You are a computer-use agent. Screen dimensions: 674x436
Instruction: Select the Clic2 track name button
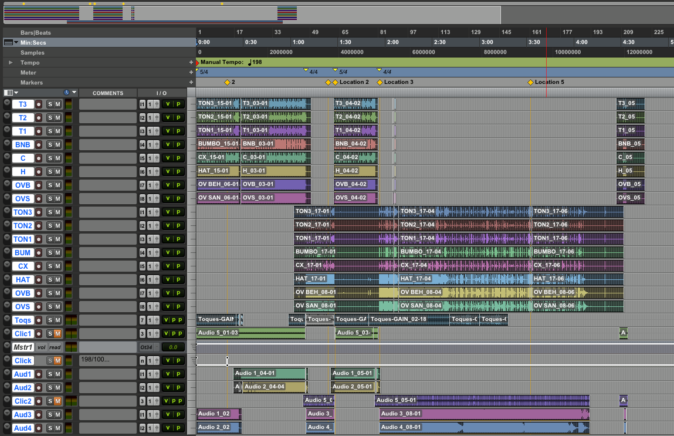click(23, 401)
